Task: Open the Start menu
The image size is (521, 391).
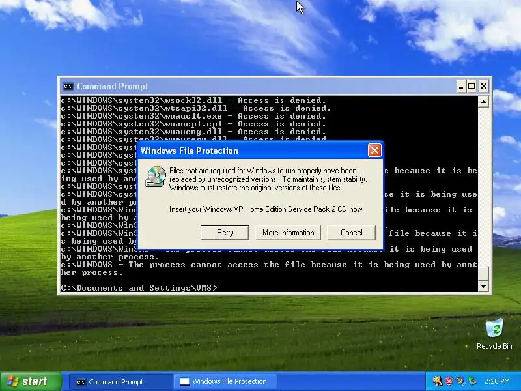Action: click(x=31, y=381)
